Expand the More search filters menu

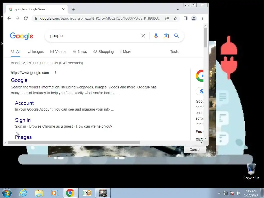[126, 52]
